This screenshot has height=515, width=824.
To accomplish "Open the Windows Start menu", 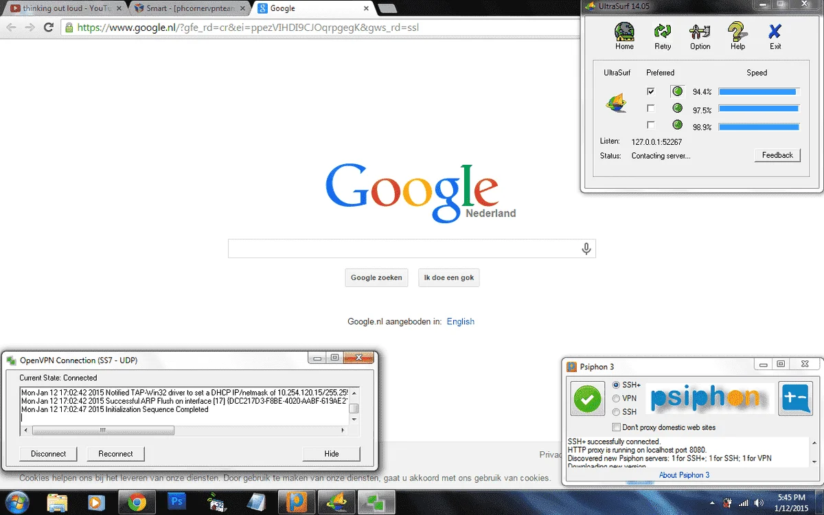I will tap(16, 502).
